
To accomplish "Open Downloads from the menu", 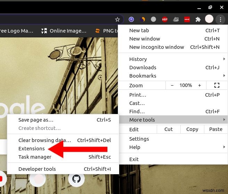I will [173, 68].
